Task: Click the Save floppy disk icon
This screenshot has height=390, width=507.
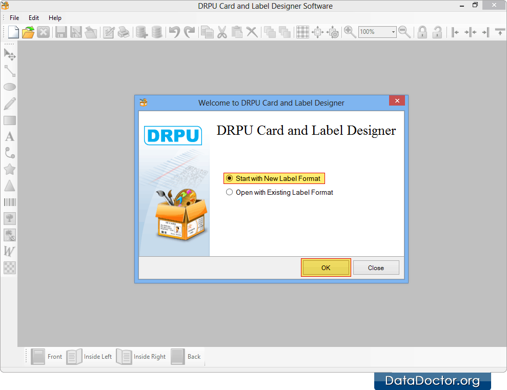Action: (x=61, y=32)
